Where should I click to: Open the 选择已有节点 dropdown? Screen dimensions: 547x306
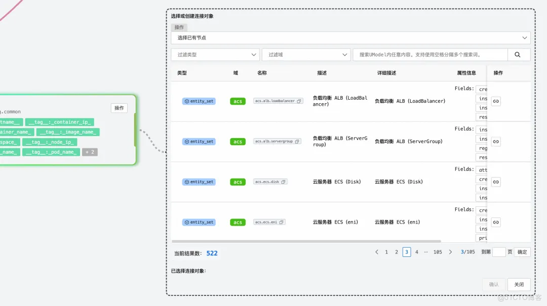(349, 37)
